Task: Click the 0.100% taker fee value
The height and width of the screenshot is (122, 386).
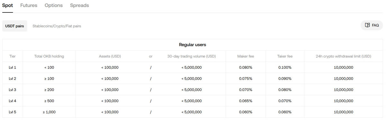Action: pos(285,67)
